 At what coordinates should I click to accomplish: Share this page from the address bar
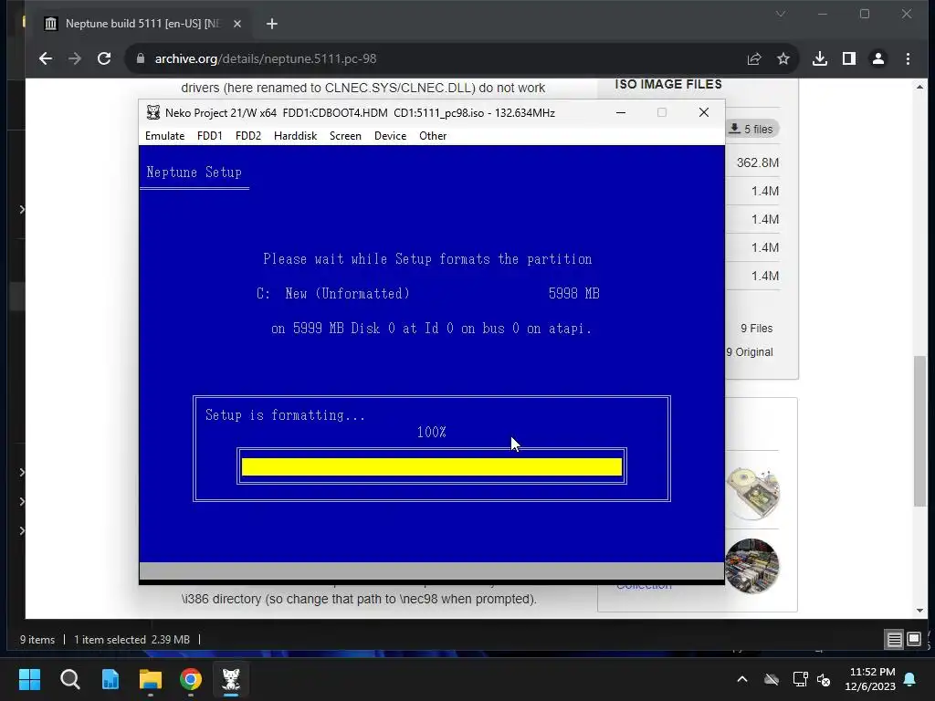coord(754,58)
